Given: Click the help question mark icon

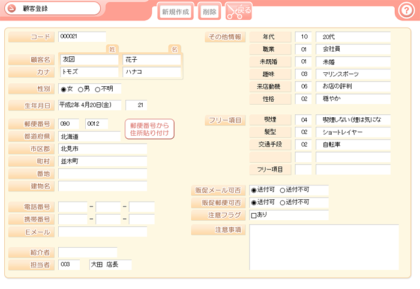Looking at the screenshot, I should 405,10.
